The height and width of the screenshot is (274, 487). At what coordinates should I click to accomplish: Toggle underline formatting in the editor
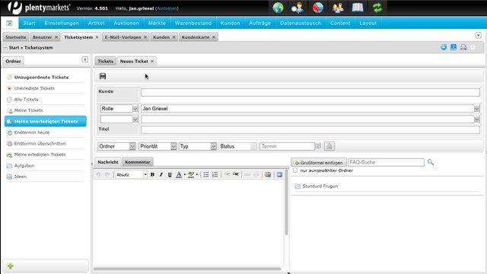[x=170, y=174]
